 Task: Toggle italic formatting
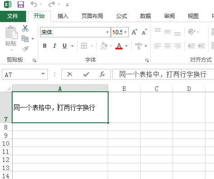pyautogui.click(x=55, y=46)
